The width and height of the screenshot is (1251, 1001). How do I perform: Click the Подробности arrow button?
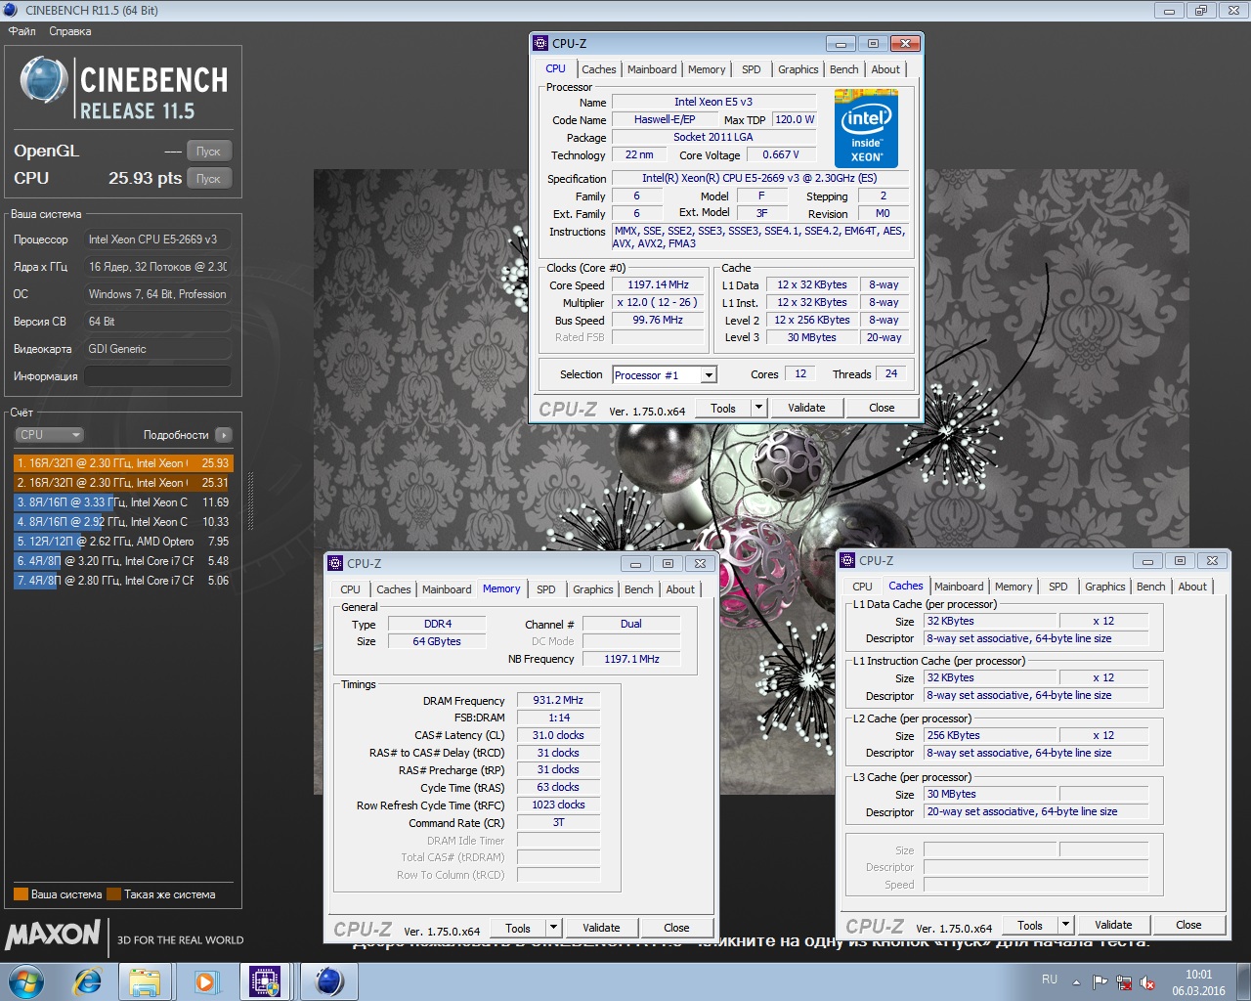(x=224, y=435)
